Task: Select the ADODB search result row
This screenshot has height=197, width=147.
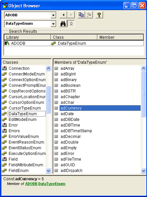Action: (x=74, y=43)
